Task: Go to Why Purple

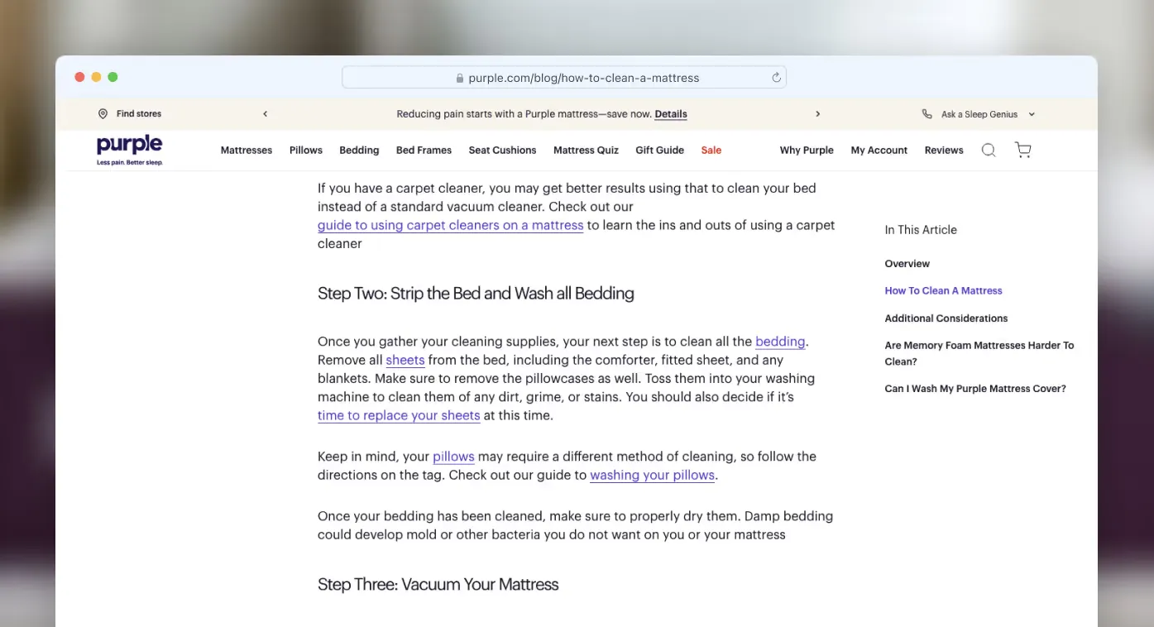Action: [807, 150]
